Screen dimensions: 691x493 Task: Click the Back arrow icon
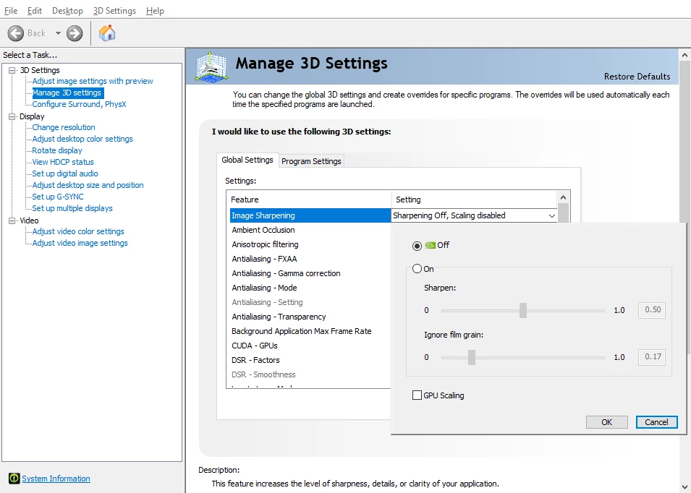pyautogui.click(x=16, y=33)
